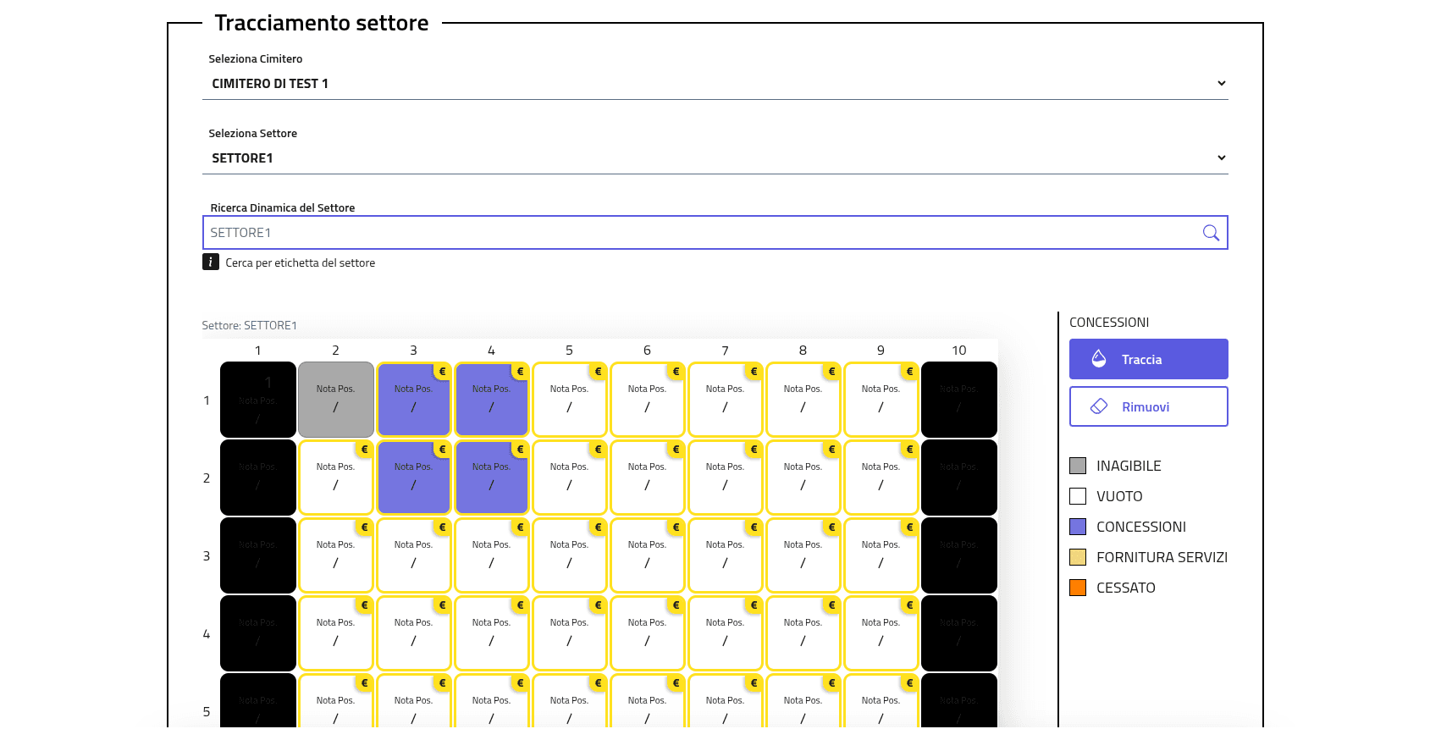The width and height of the screenshot is (1430, 729).
Task: Click column header 10
Action: coord(958,351)
